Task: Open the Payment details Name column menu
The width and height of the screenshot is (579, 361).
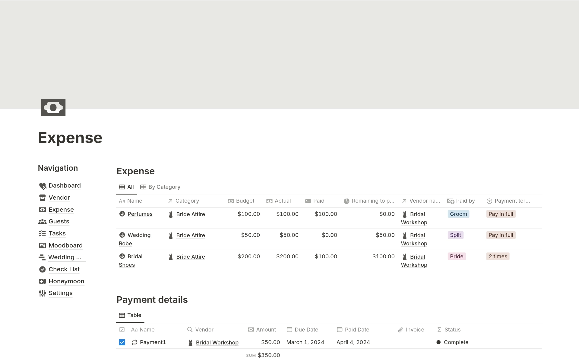Action: 143,330
